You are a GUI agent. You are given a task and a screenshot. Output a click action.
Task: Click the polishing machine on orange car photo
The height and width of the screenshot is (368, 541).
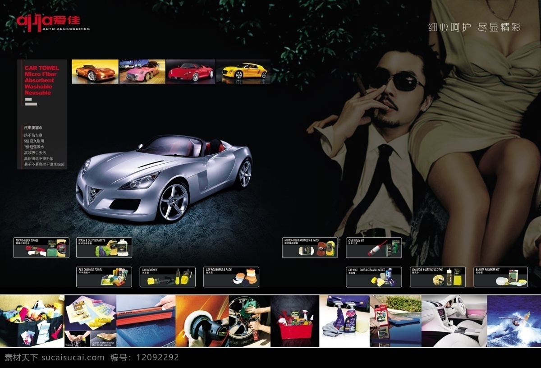(x=202, y=321)
